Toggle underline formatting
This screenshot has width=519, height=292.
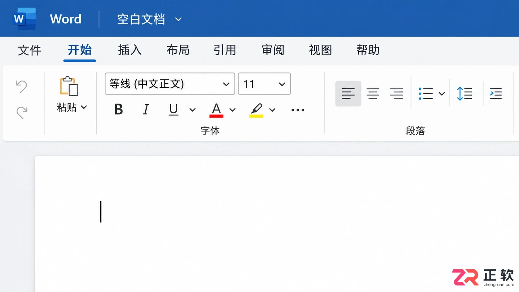click(x=174, y=109)
